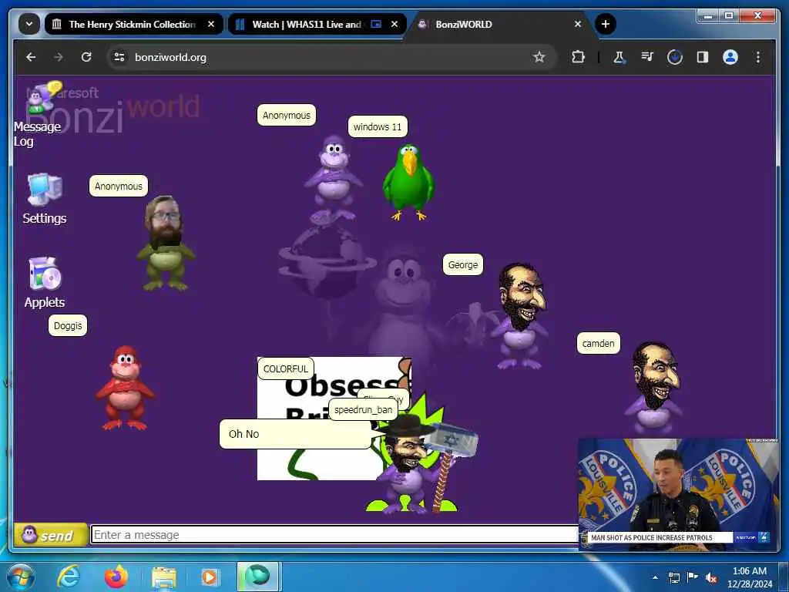Open the Chrome Labs flask icon

[619, 57]
